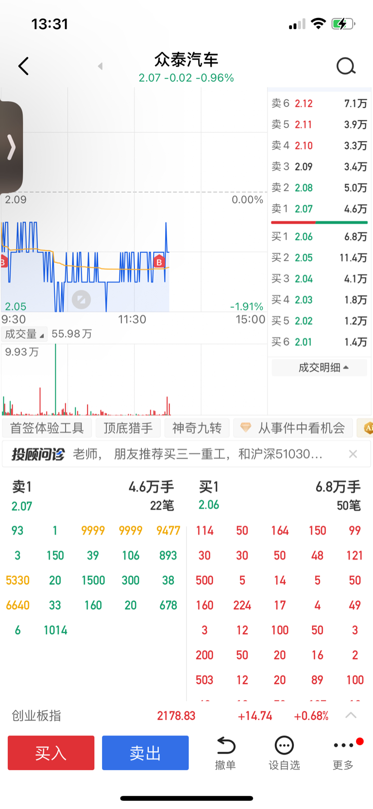373x809 pixels.
Task: Select 卖4 price 2.10 row
Action: click(x=319, y=145)
